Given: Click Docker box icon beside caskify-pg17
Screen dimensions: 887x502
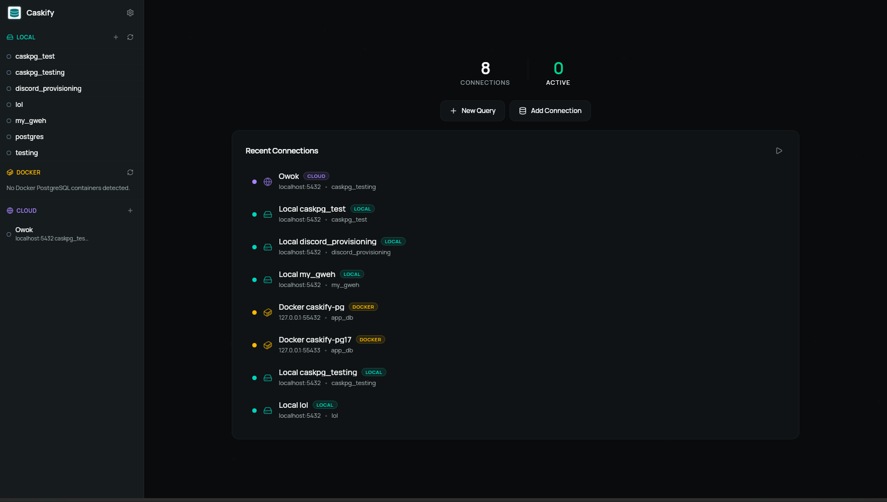Looking at the screenshot, I should pyautogui.click(x=268, y=345).
